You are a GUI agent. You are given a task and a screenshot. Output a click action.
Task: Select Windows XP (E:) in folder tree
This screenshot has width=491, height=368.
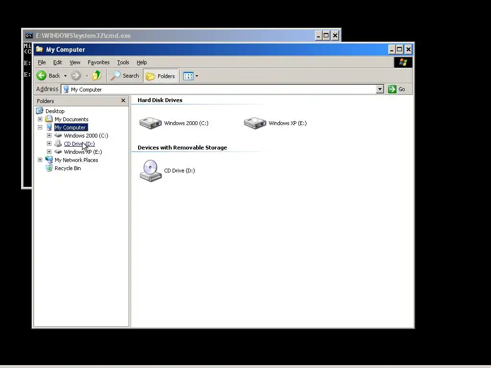click(x=82, y=152)
